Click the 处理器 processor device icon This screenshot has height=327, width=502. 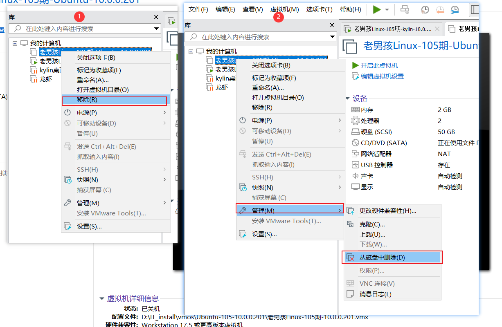pos(355,121)
